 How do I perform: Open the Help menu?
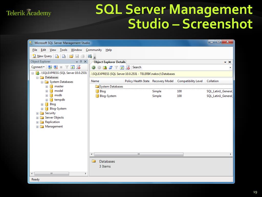click(x=108, y=50)
